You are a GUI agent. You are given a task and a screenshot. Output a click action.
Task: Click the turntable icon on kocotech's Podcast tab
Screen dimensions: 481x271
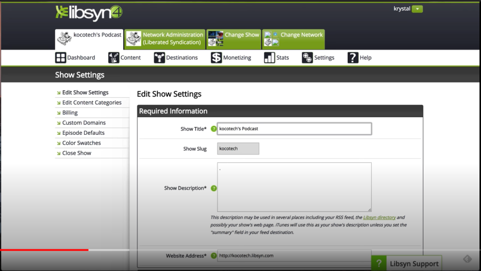pyautogui.click(x=65, y=39)
